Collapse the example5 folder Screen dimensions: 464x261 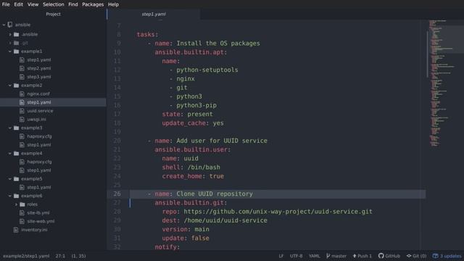point(10,179)
